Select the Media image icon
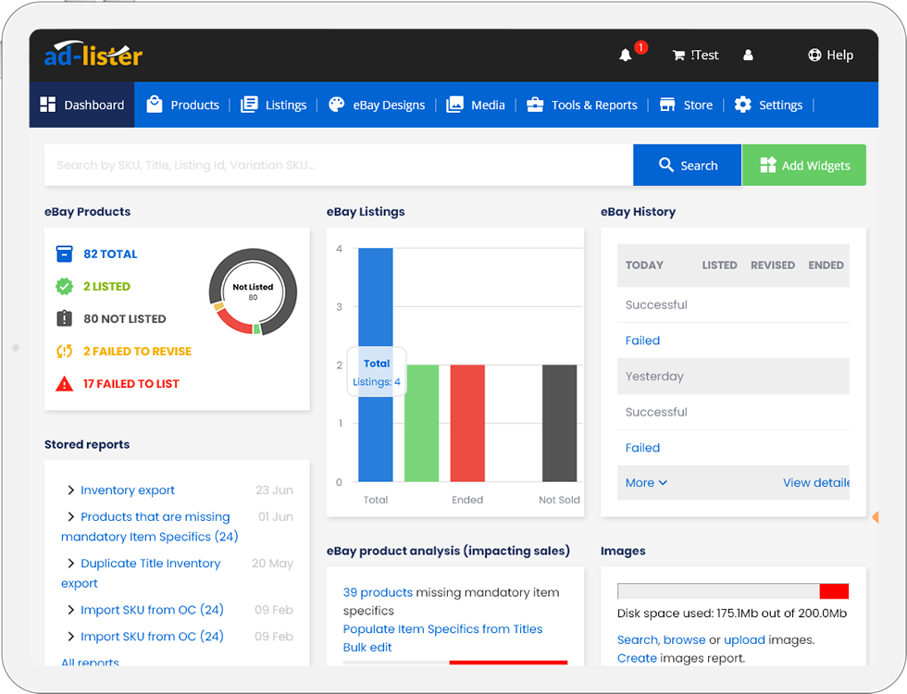907x694 pixels. (453, 105)
